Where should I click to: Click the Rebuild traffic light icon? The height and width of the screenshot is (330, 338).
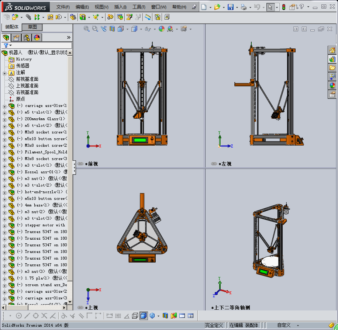tap(283, 7)
